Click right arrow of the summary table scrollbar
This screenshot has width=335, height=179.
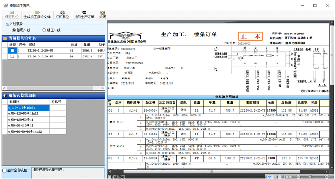pos(103,88)
